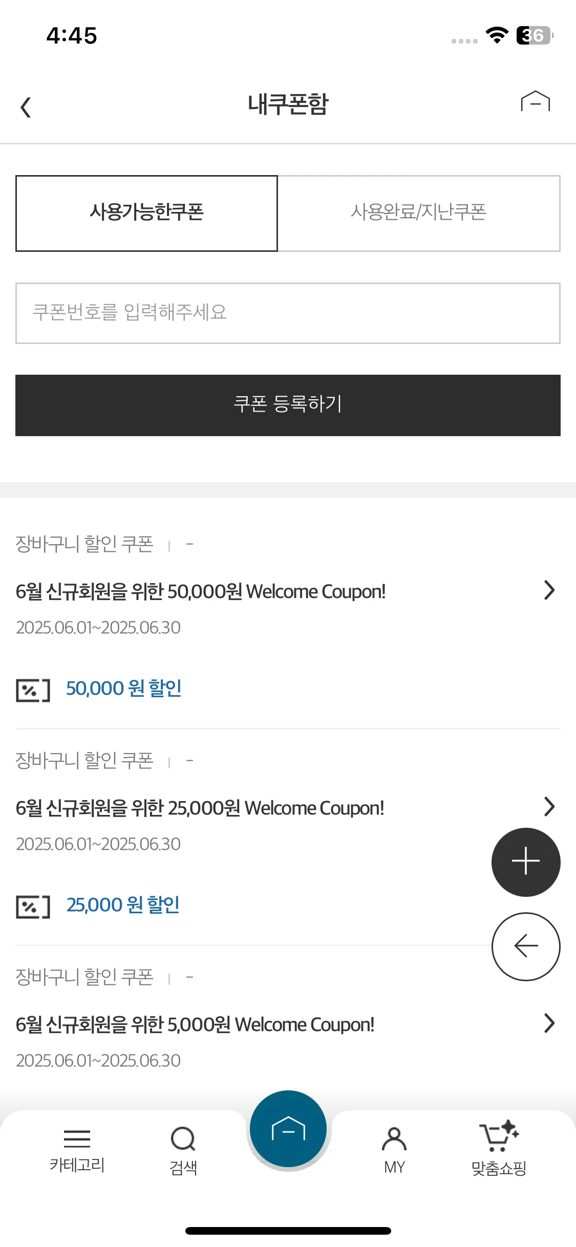Viewport: 576px width, 1247px height.
Task: Tap the circular left-arrow floating button
Action: coord(526,947)
